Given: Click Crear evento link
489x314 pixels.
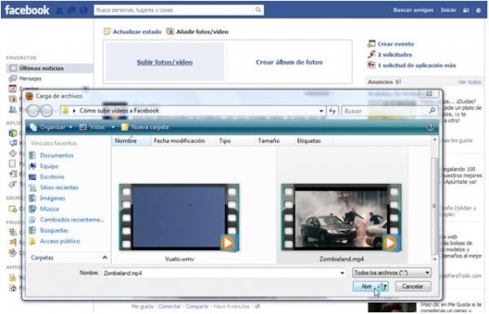Looking at the screenshot, I should 396,44.
